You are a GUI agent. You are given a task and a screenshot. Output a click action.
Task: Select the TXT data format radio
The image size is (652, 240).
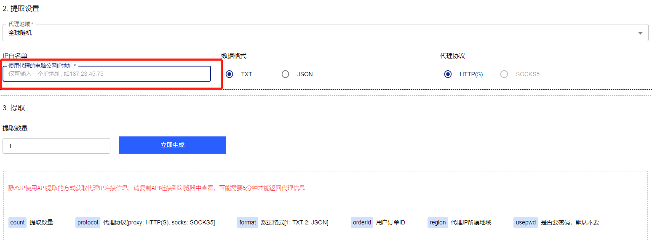tap(229, 74)
